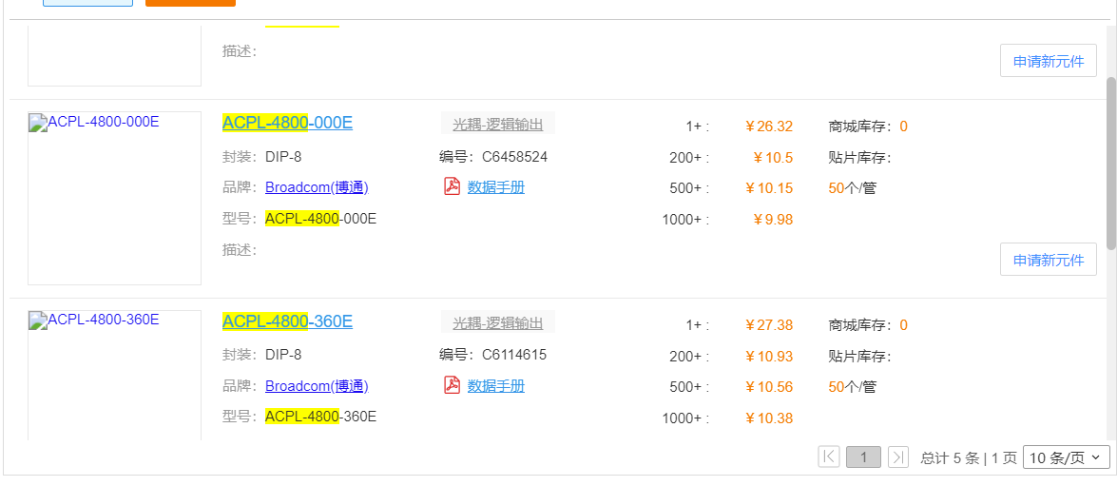
Task: Go to last page arrow icon
Action: pos(897,457)
